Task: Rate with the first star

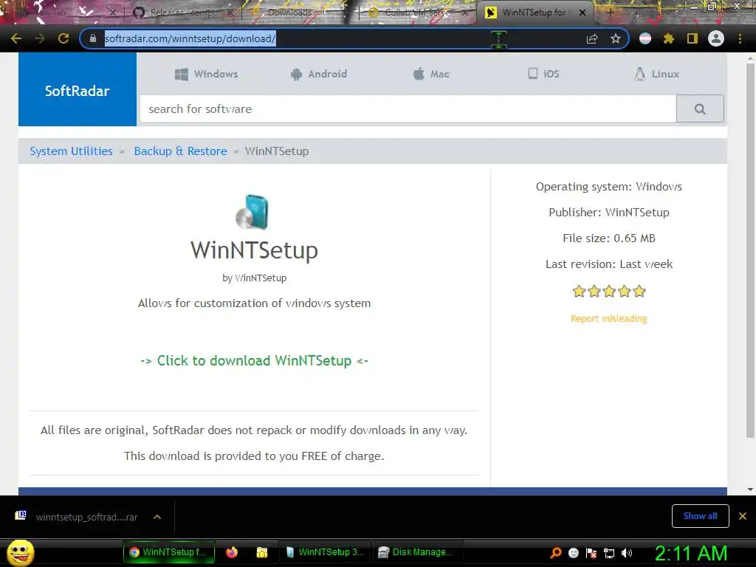Action: click(x=579, y=291)
